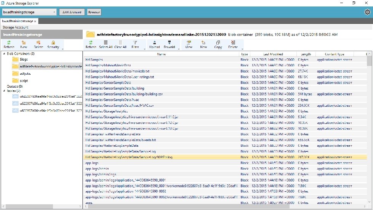Select third table under Tables
This screenshot has height=210, width=373.
pos(47,111)
